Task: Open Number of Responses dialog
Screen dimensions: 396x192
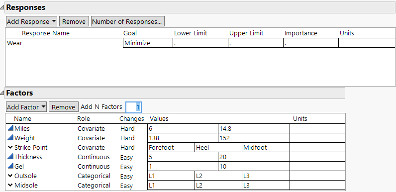Action: 127,21
